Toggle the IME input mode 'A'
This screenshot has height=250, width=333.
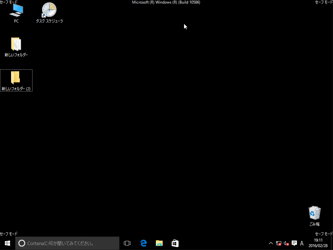coord(302,243)
